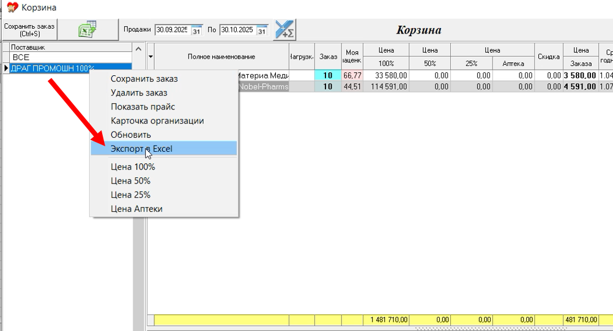Click the sales start date field 30.09.2025
This screenshot has height=331, width=613.
click(x=172, y=30)
